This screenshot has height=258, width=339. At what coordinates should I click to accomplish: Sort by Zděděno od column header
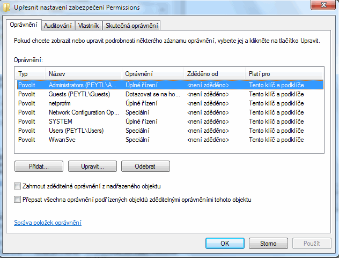tap(213, 74)
